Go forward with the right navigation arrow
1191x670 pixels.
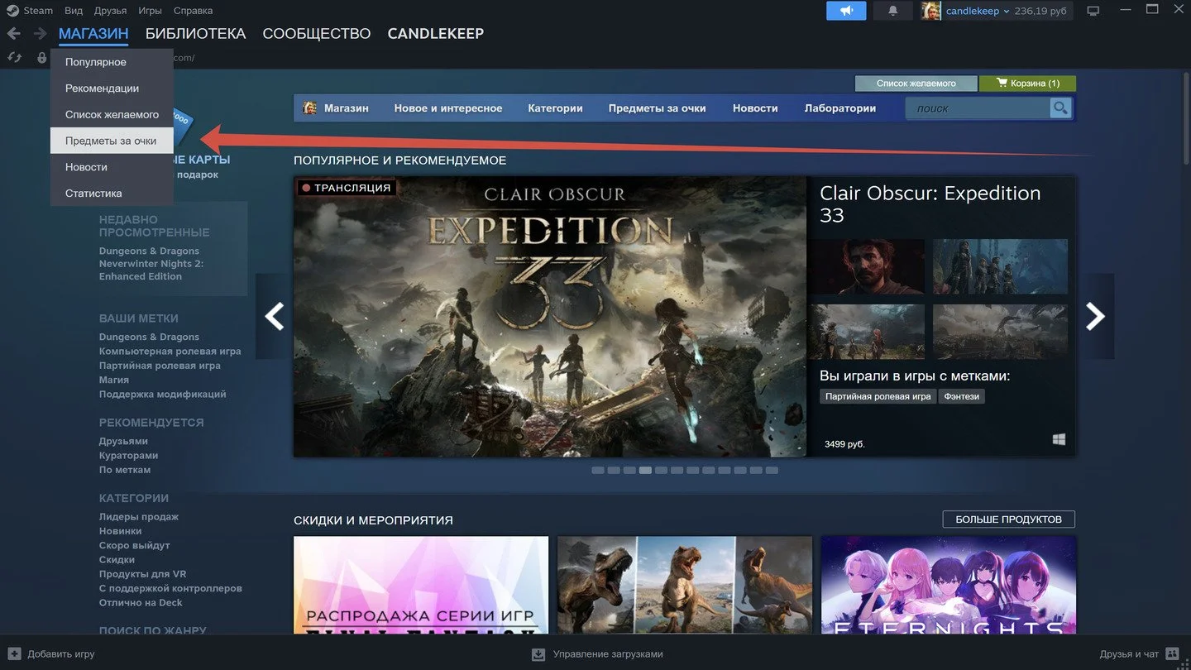(x=40, y=34)
